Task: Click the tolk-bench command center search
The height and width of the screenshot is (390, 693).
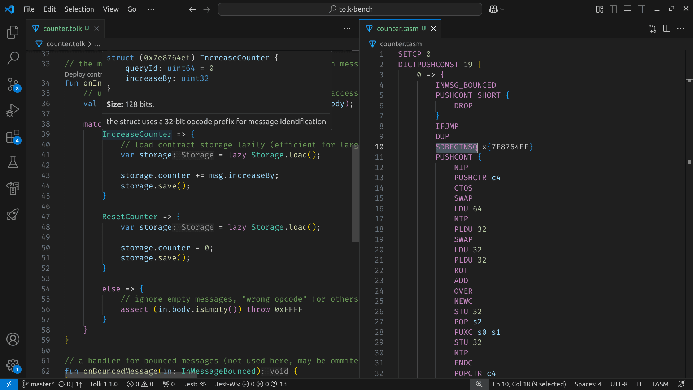Action: tap(350, 9)
